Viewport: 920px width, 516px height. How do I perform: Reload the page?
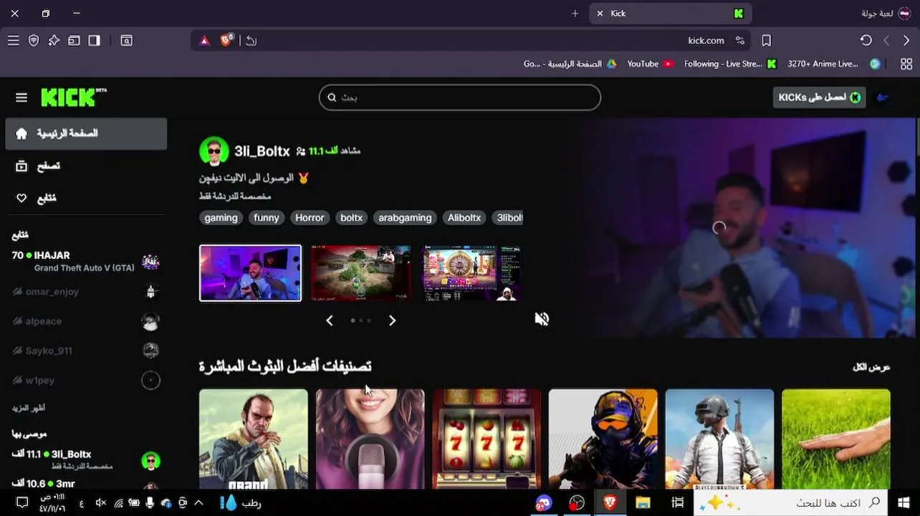(866, 41)
